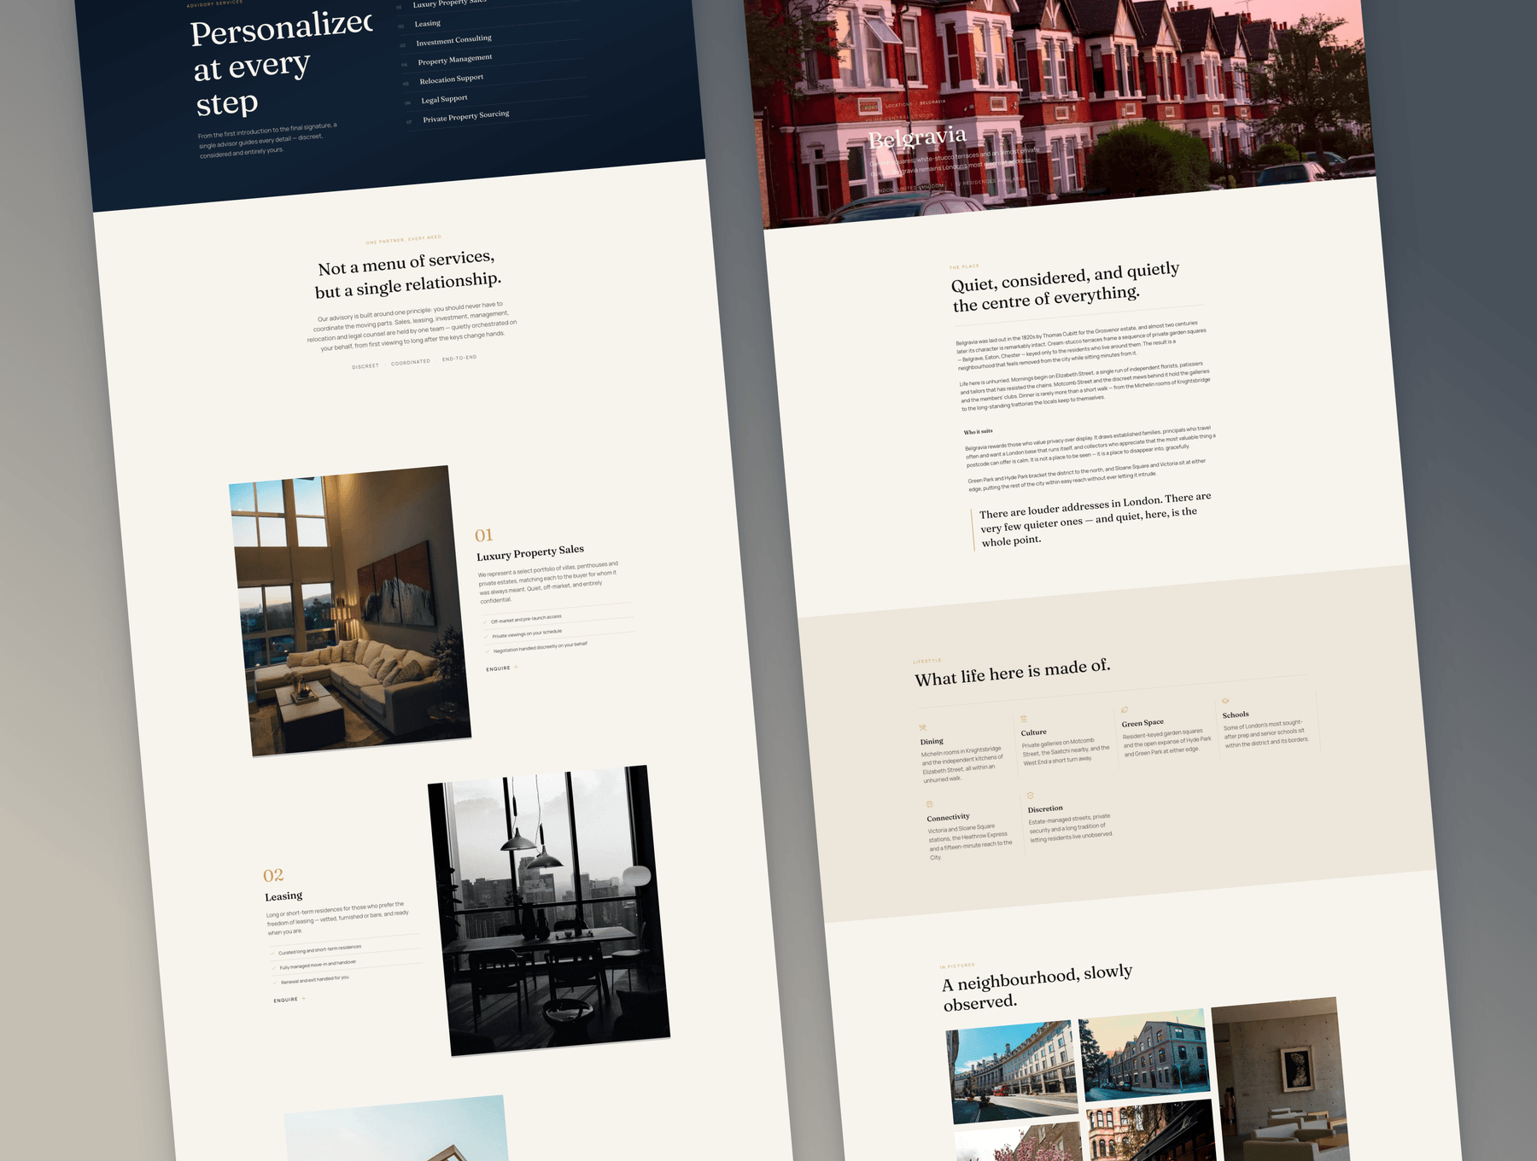Viewport: 1537px width, 1161px height.
Task: Click the 'Green Space' card title
Action: click(x=1143, y=723)
